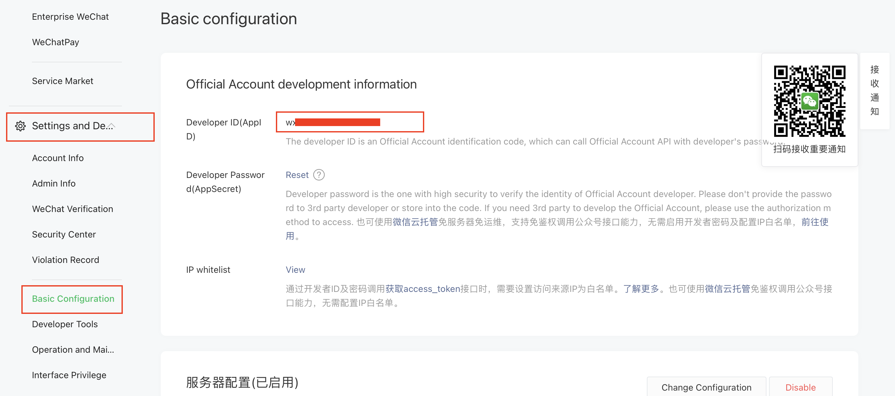Collapse the Settings and Development section chevron
This screenshot has height=396, width=895.
[x=112, y=126]
